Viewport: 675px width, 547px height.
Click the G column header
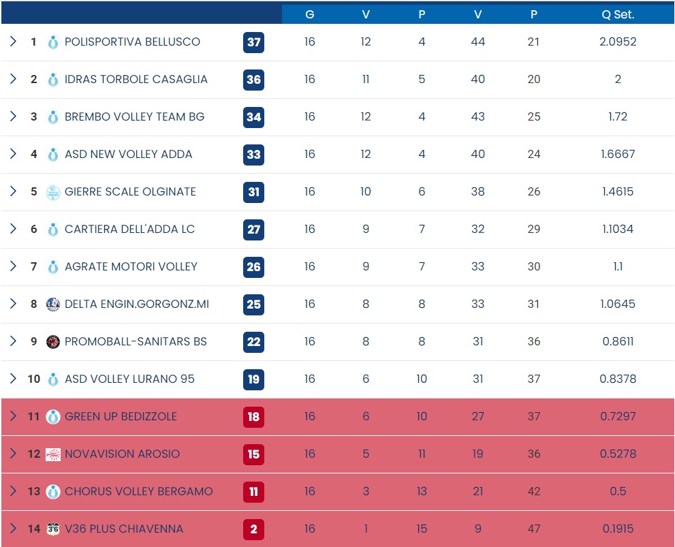pyautogui.click(x=310, y=14)
